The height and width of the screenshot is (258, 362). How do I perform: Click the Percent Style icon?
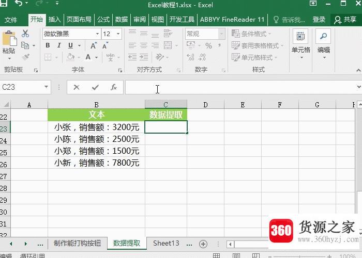click(208, 45)
